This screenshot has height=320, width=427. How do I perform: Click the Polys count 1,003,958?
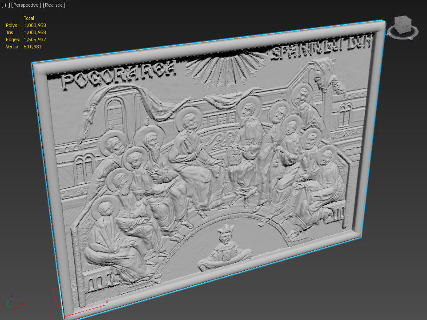pyautogui.click(x=35, y=25)
